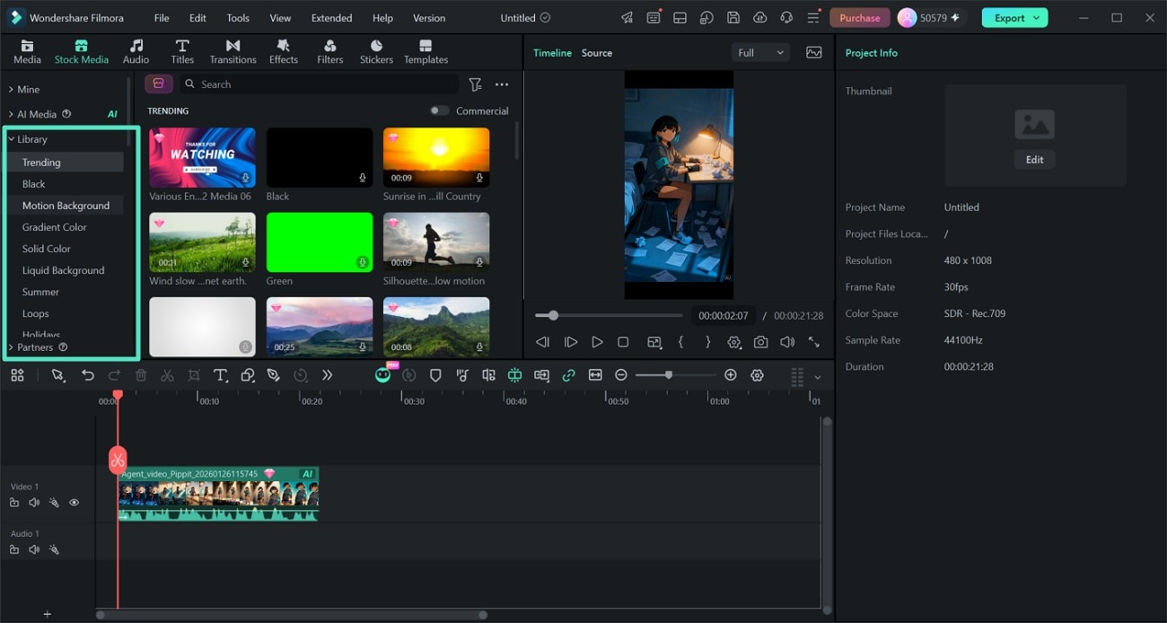The width and height of the screenshot is (1167, 623).
Task: Click the Purchase button
Action: point(860,18)
